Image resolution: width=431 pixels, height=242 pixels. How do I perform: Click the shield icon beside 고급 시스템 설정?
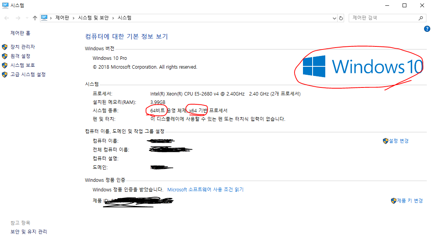click(5, 74)
